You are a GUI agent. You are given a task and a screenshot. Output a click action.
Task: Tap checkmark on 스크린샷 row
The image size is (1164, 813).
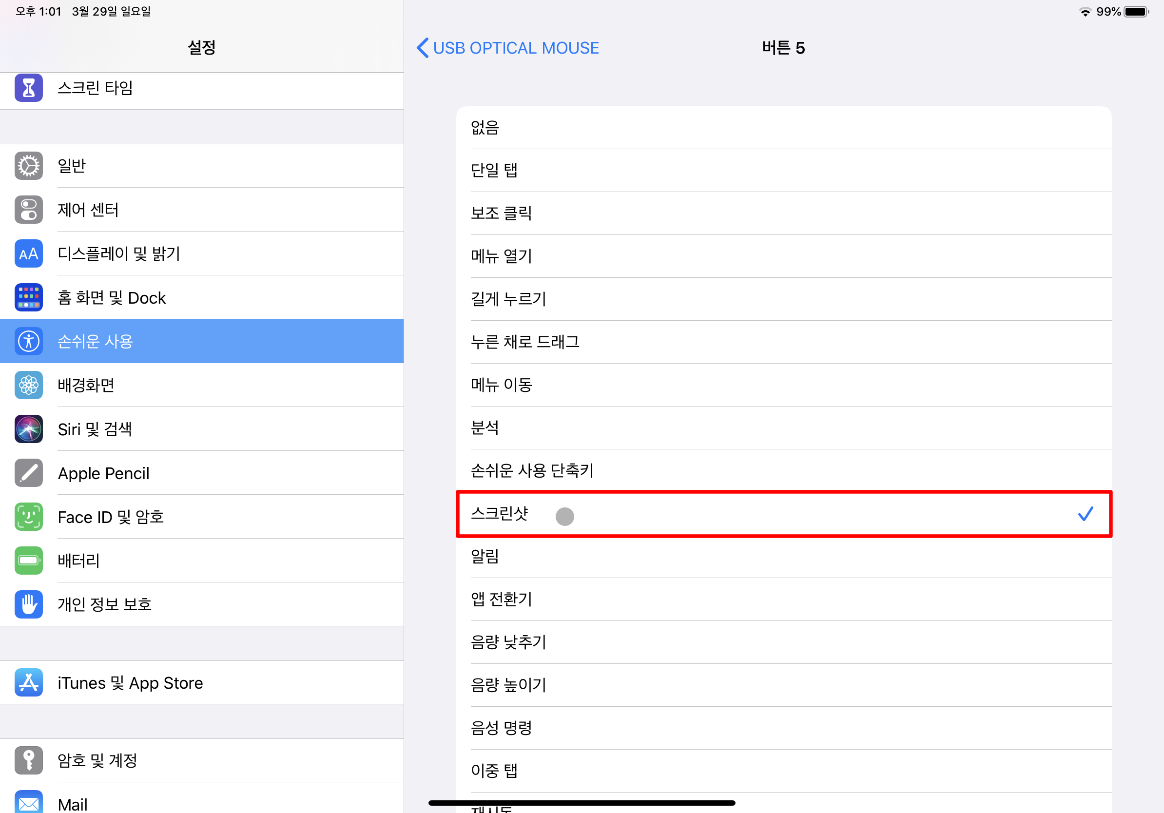coord(1085,514)
